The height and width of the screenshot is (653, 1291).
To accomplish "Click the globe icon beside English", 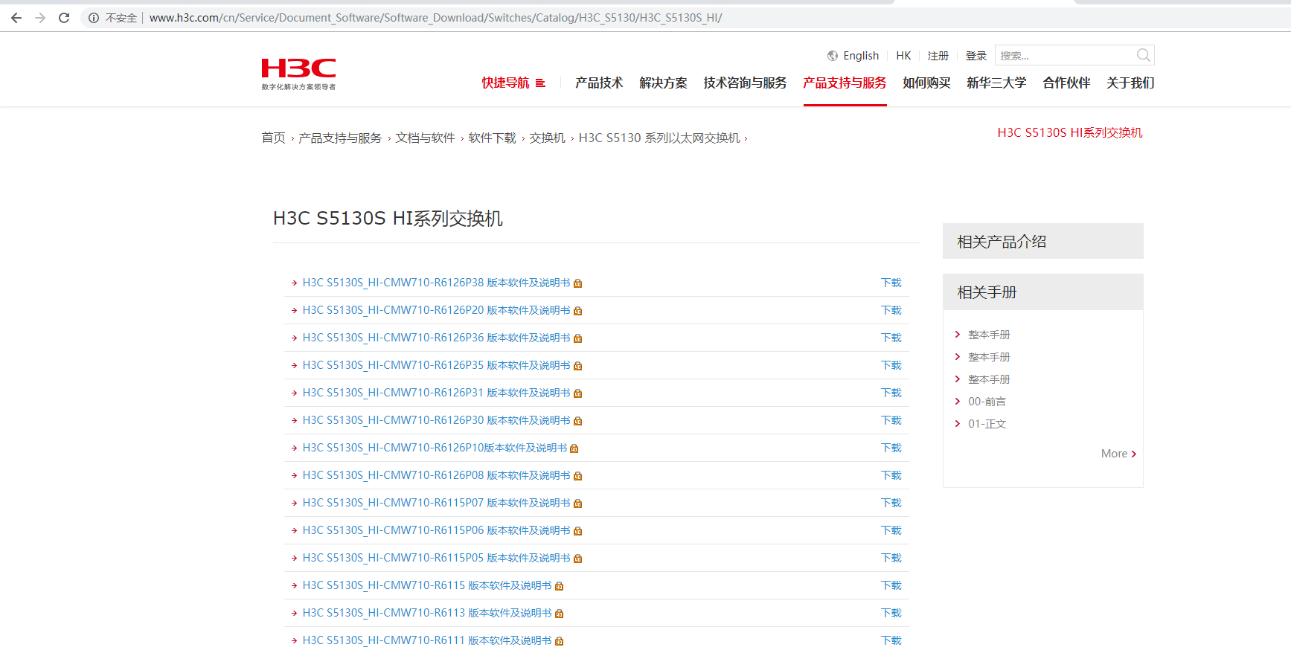I will [833, 56].
